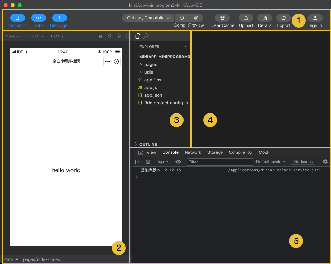Switch to the Compile log tab
This screenshot has width=331, height=264.
[x=241, y=152]
